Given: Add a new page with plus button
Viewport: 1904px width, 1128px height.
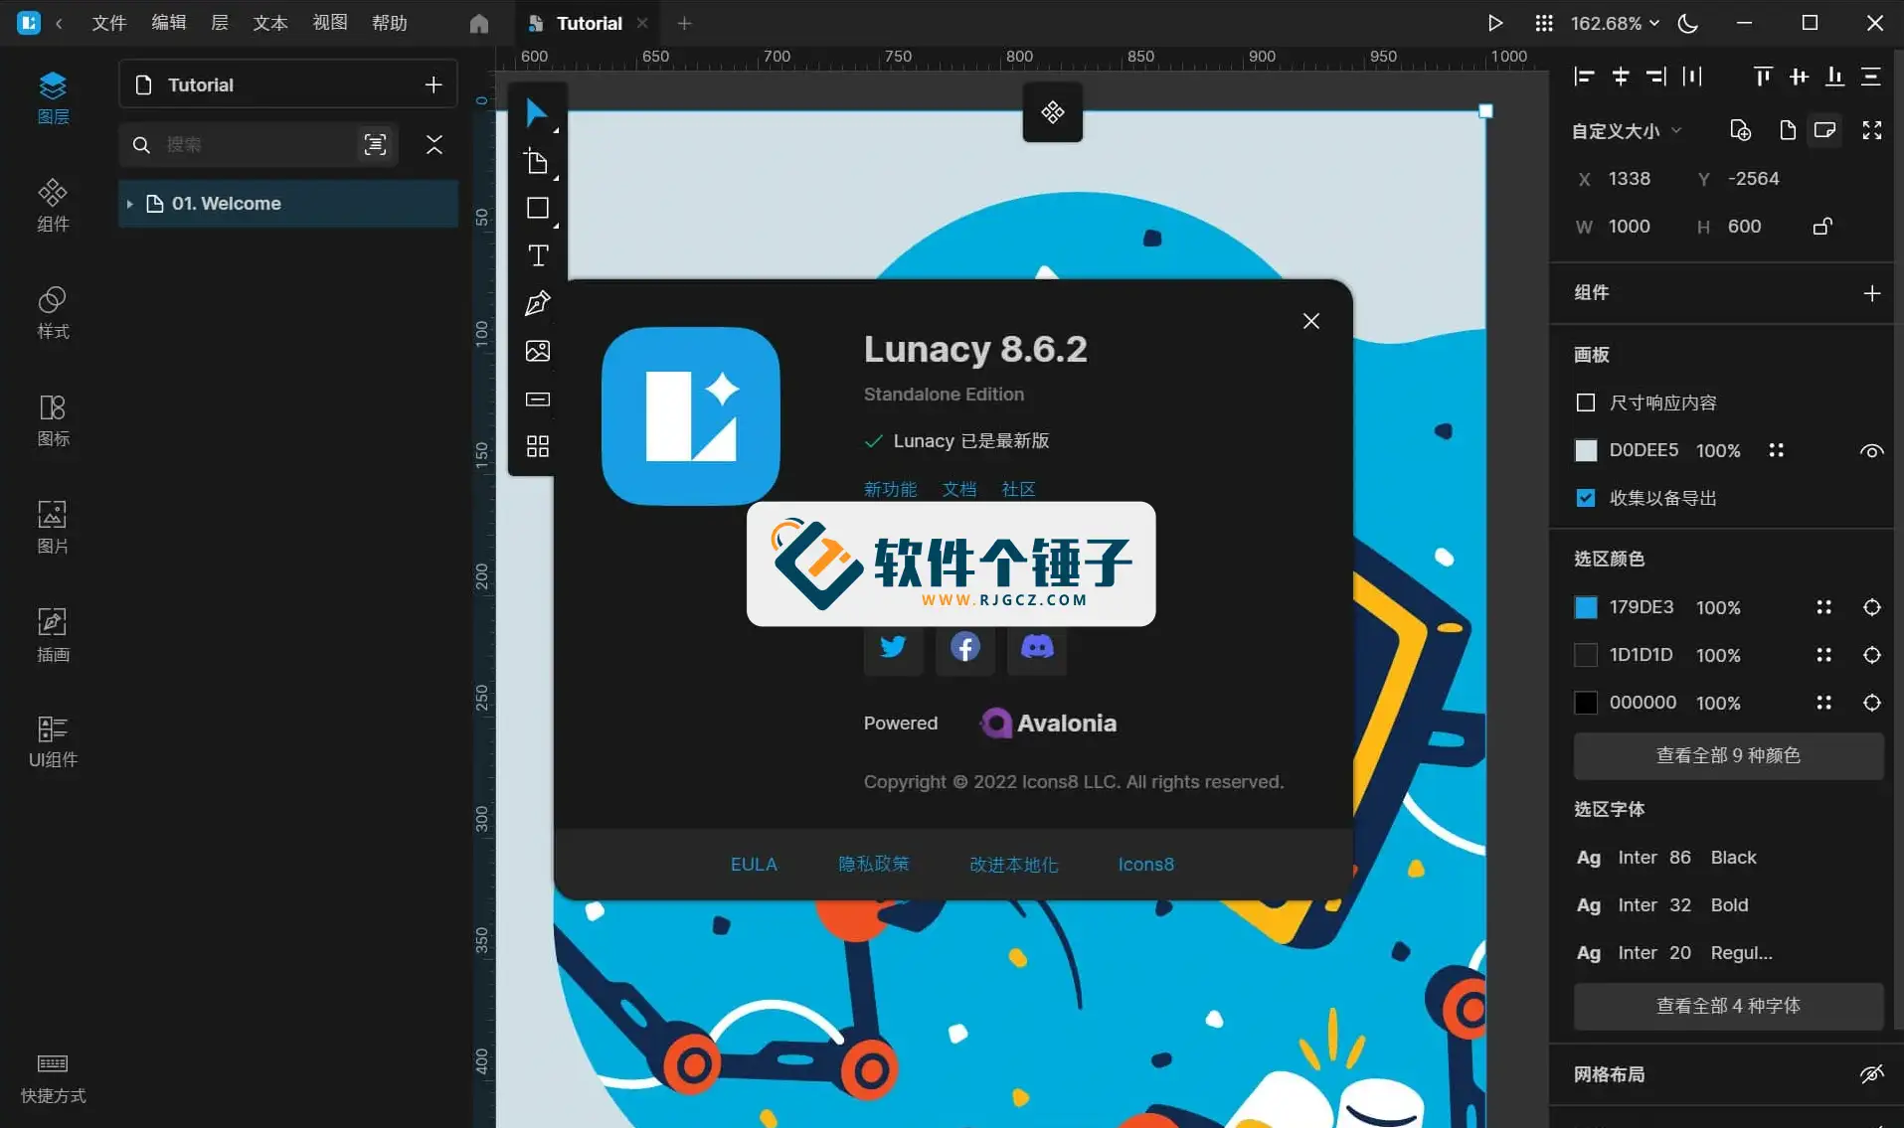Looking at the screenshot, I should [433, 85].
